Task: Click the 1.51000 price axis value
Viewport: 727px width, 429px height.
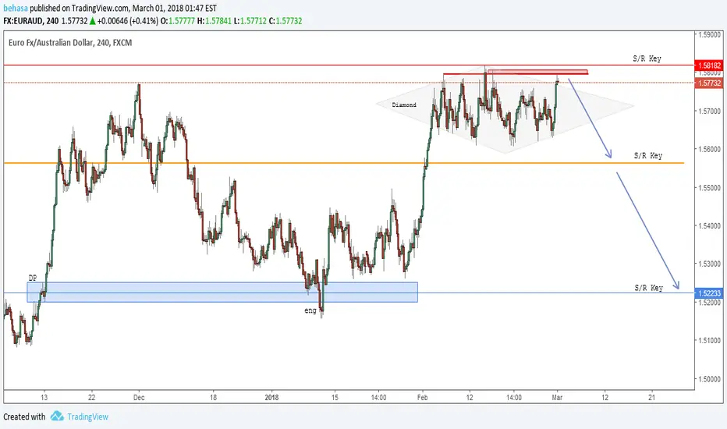Action: pos(709,340)
